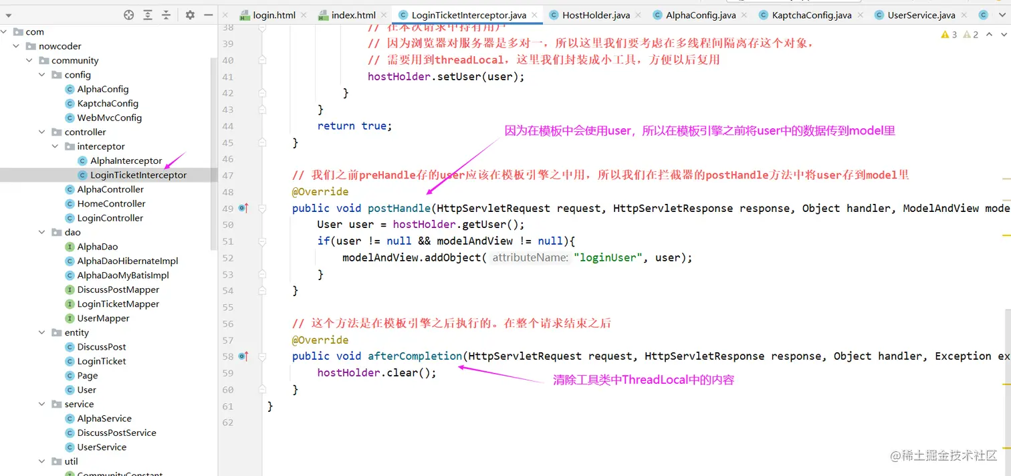1011x476 pixels.
Task: Switch to the login.html tab
Action: [274, 15]
